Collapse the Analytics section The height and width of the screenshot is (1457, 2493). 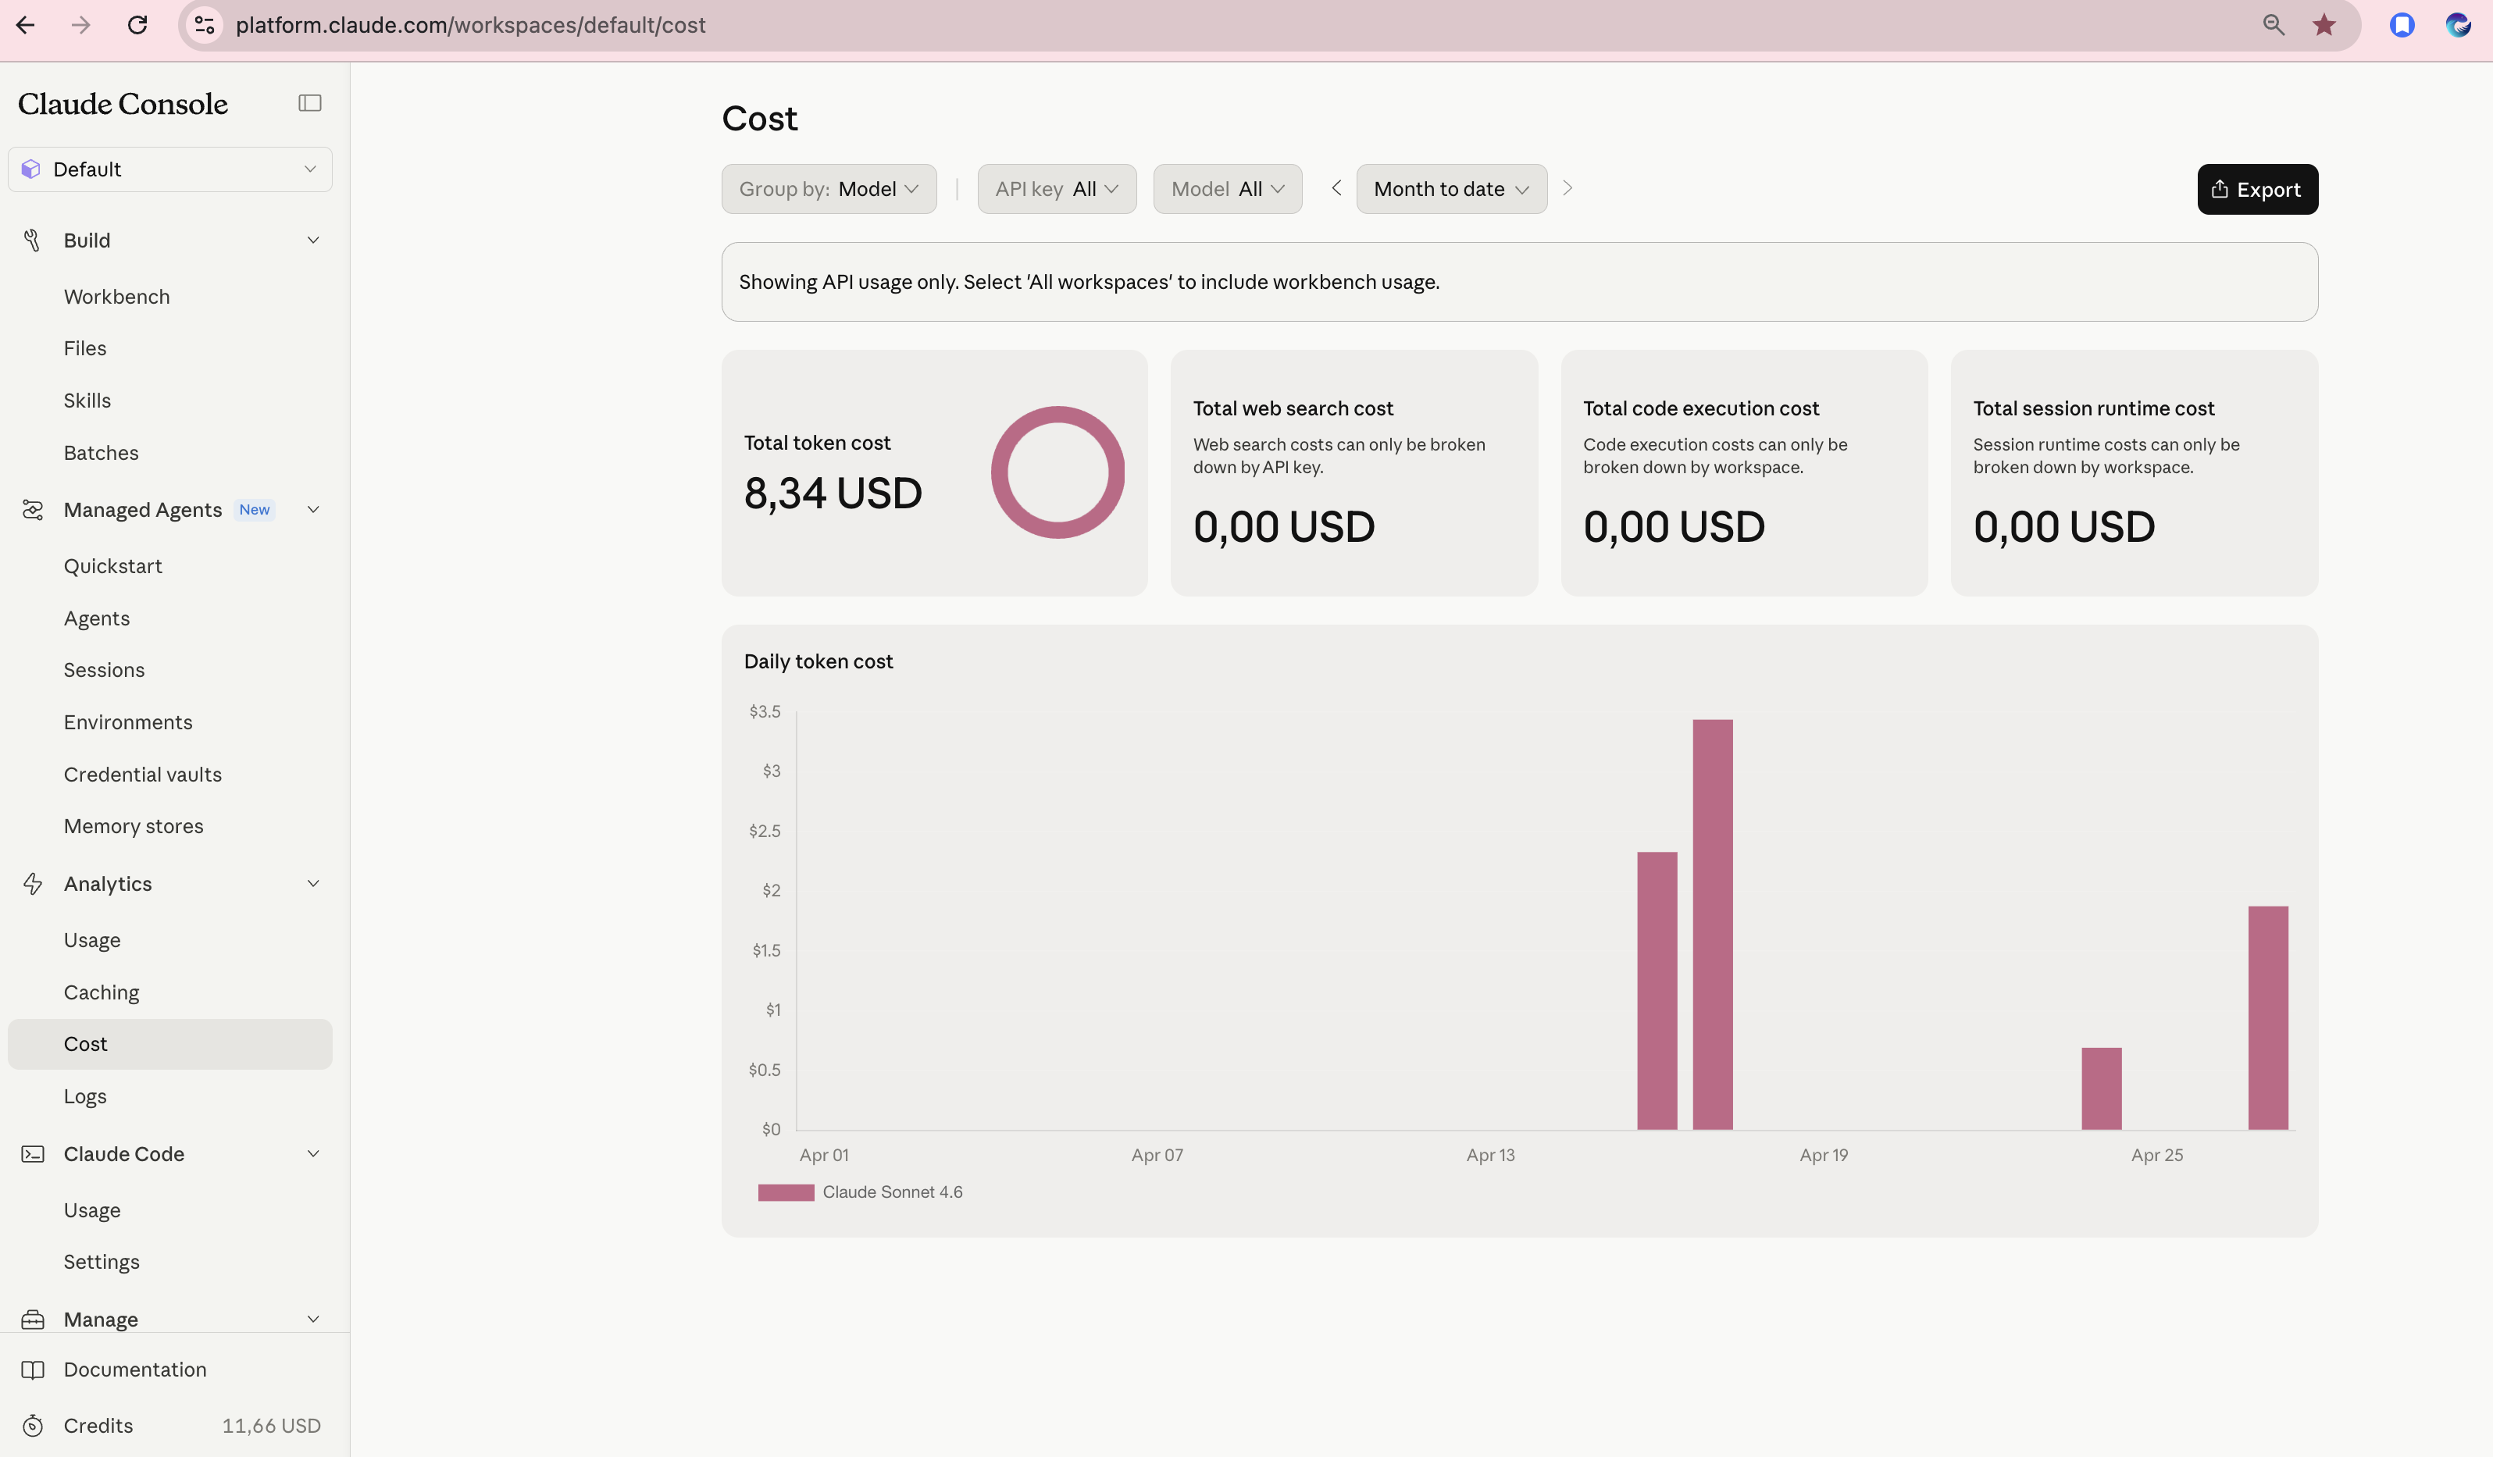pyautogui.click(x=312, y=883)
